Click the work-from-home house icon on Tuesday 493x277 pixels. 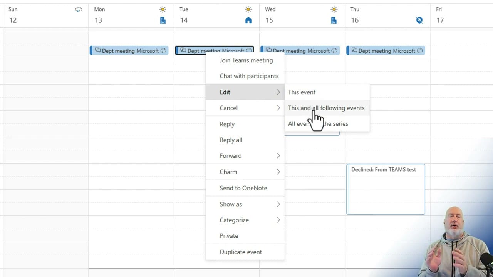(248, 20)
